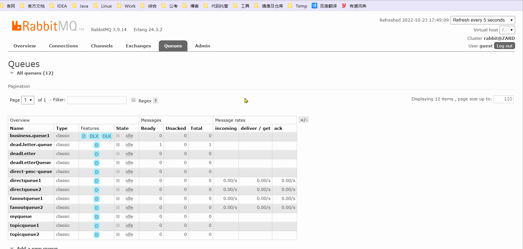
Task: Switch to the Overview tab
Action: point(25,46)
